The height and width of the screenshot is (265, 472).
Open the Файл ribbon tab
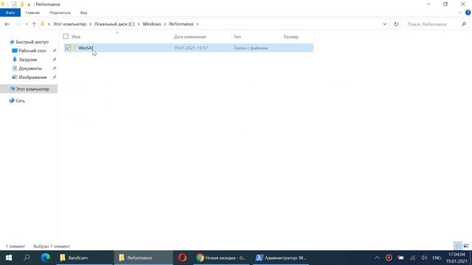(10, 13)
